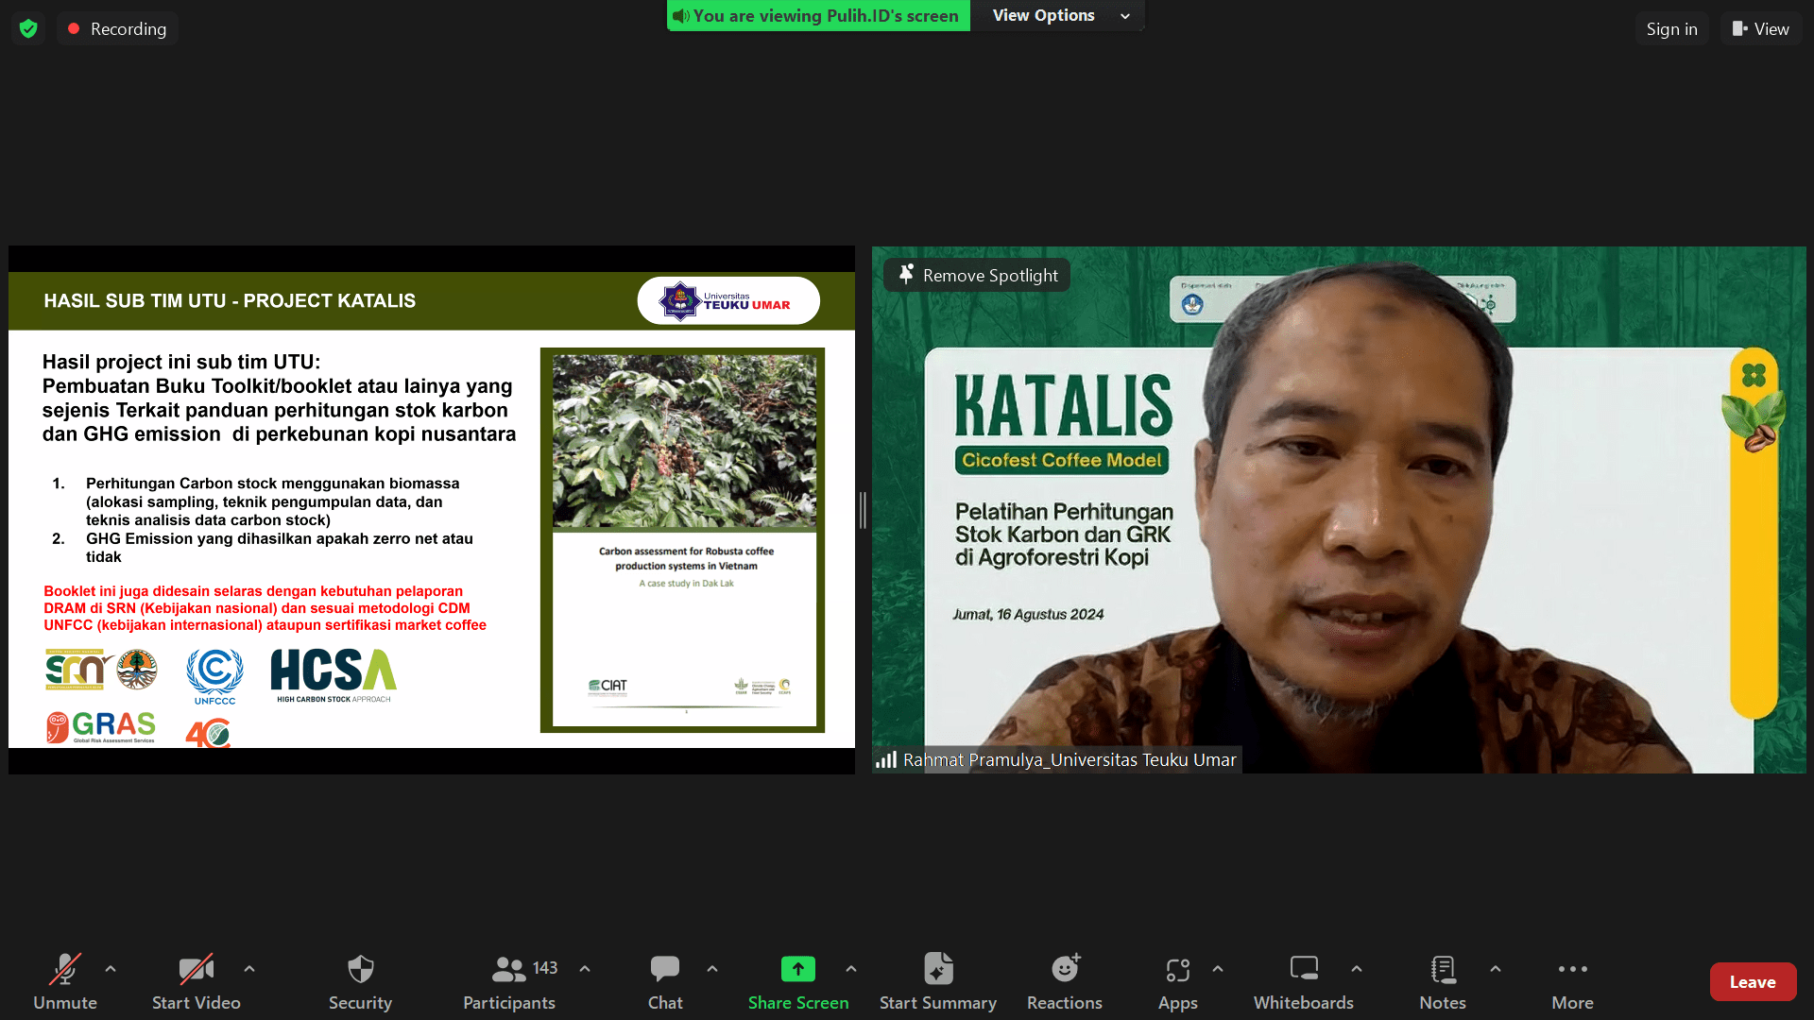1814x1020 pixels.
Task: Open the Chat panel
Action: tap(665, 982)
